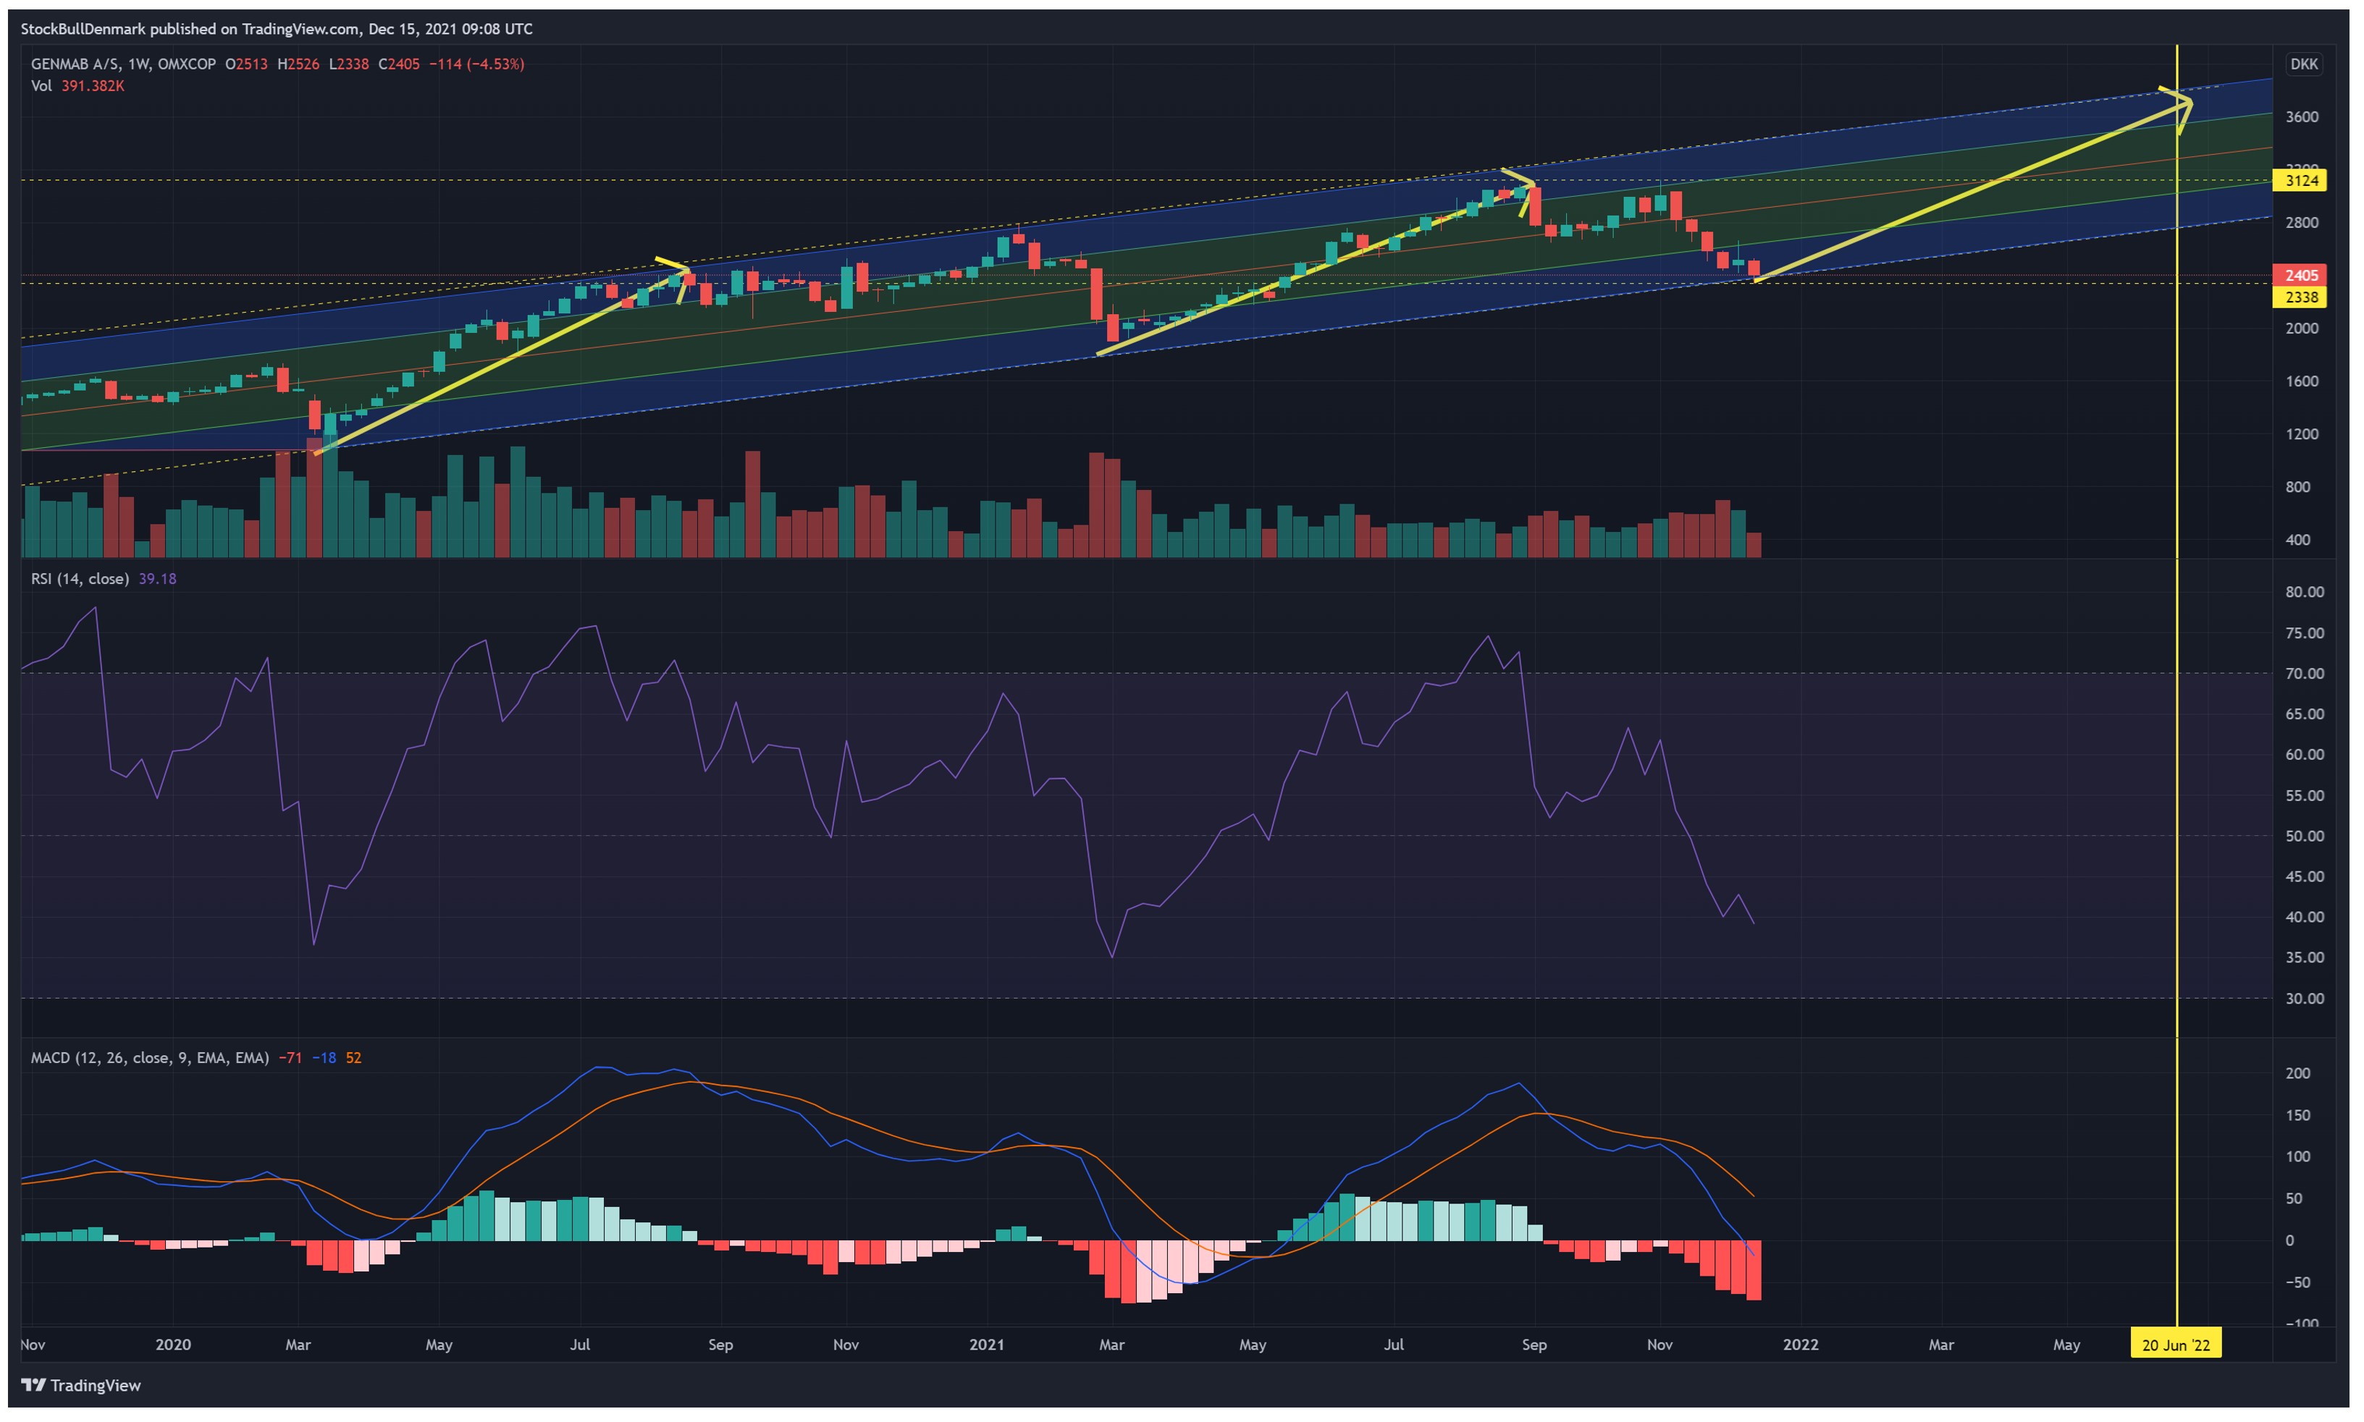Image resolution: width=2364 pixels, height=1422 pixels.
Task: Click the 2021 label on time axis
Action: (986, 1345)
